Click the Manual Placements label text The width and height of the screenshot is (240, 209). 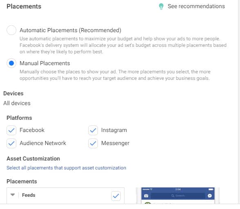45,63
